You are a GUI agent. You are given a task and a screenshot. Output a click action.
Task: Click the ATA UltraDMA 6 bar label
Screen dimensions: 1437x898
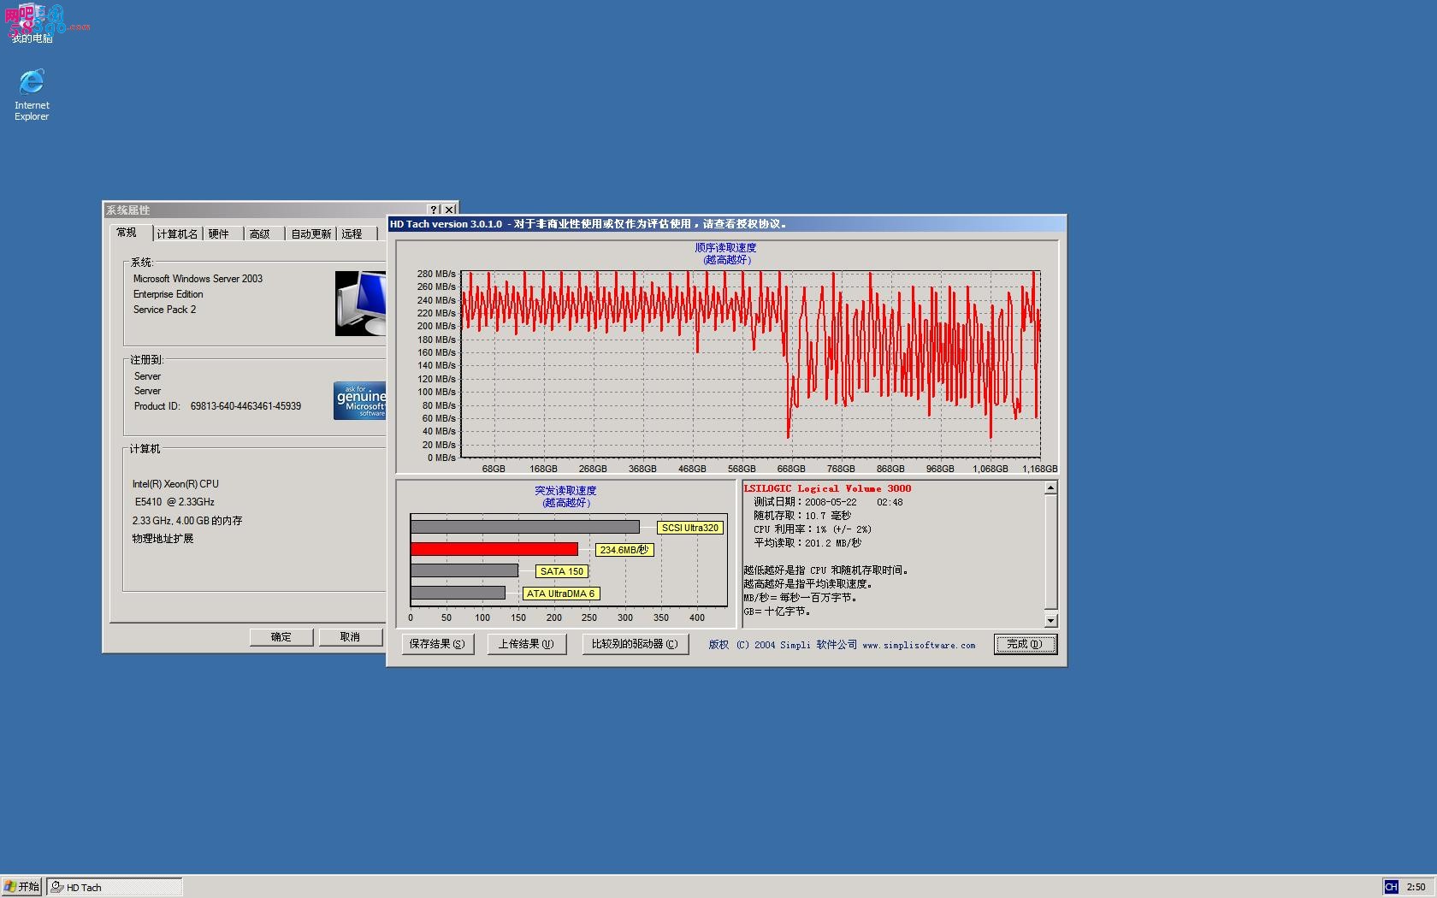tap(560, 594)
